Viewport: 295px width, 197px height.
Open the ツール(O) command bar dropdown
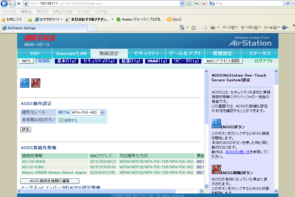click(x=272, y=28)
